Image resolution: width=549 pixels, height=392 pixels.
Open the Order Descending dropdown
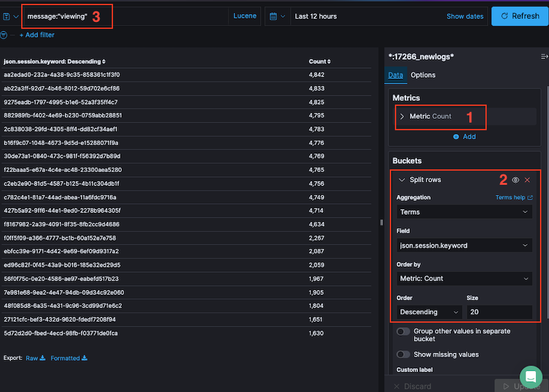tap(430, 312)
